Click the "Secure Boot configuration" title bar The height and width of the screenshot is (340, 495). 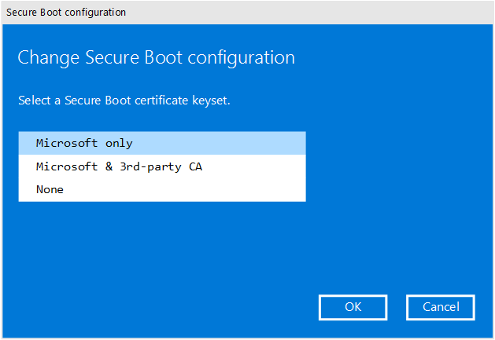(66, 13)
